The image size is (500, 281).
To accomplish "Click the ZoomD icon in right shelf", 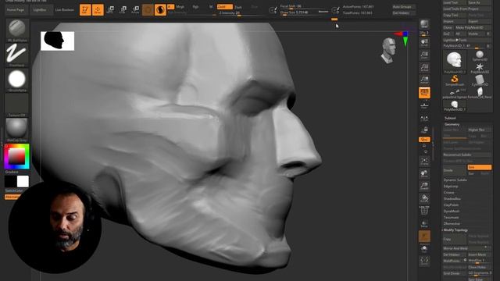I will click(424, 186).
